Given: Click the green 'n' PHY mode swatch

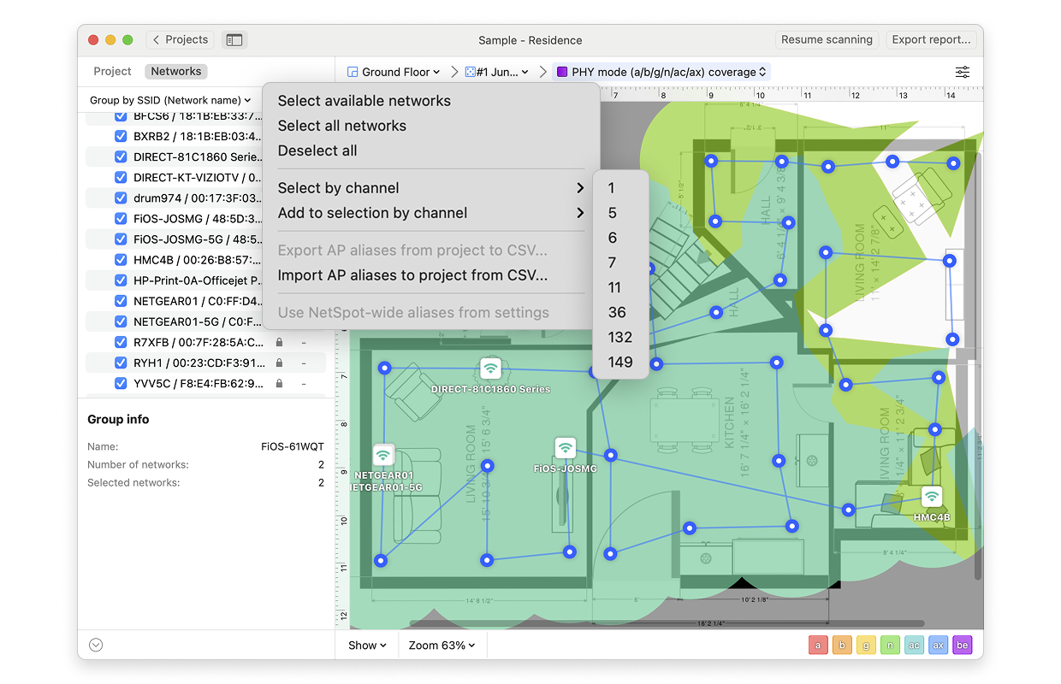Looking at the screenshot, I should coord(890,646).
